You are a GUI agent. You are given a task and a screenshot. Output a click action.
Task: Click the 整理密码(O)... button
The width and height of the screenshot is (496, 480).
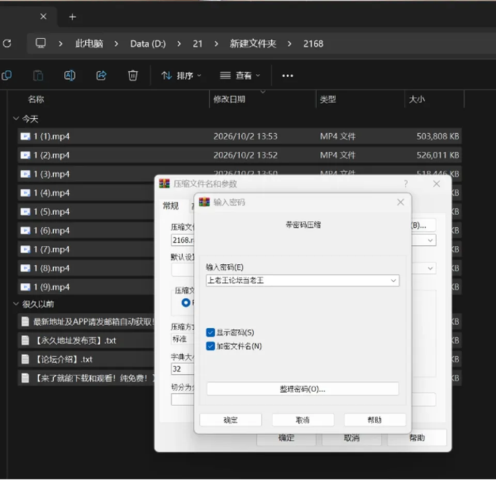pyautogui.click(x=303, y=389)
